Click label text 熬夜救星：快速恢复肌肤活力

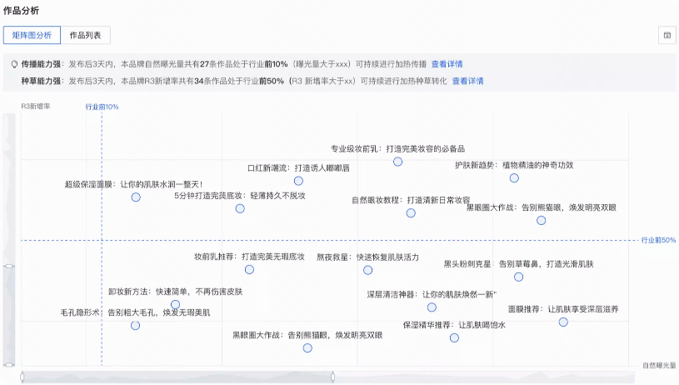pos(367,257)
